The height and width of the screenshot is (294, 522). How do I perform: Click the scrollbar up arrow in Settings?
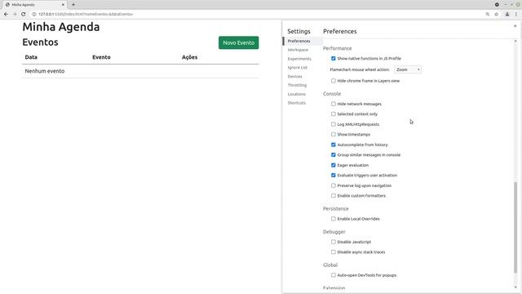pyautogui.click(x=515, y=42)
